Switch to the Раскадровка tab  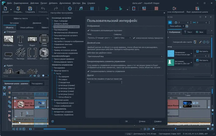[37, 84]
